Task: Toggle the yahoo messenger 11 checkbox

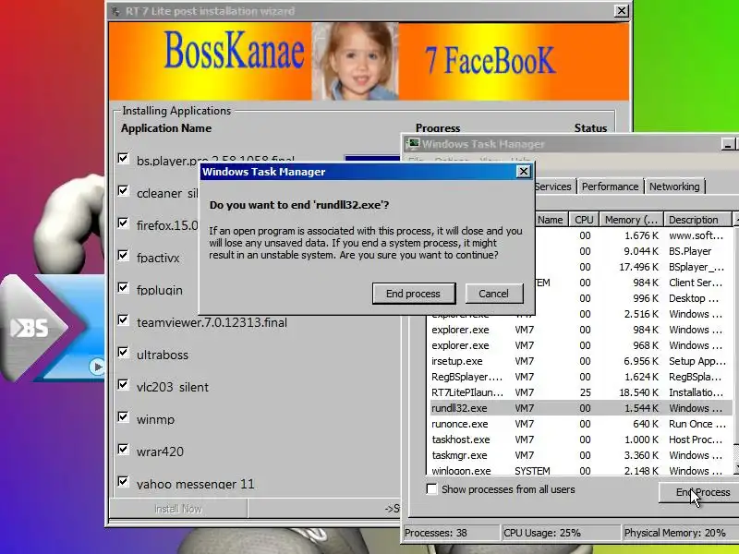Action: tap(124, 481)
